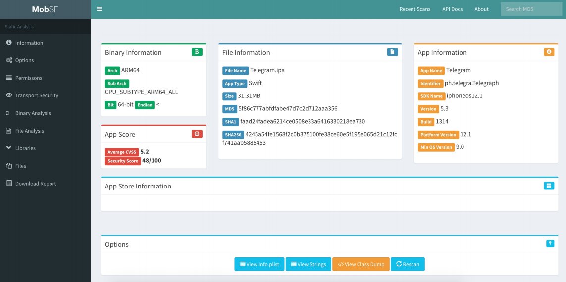
Task: Click the Platform Version badge
Action: click(438, 135)
